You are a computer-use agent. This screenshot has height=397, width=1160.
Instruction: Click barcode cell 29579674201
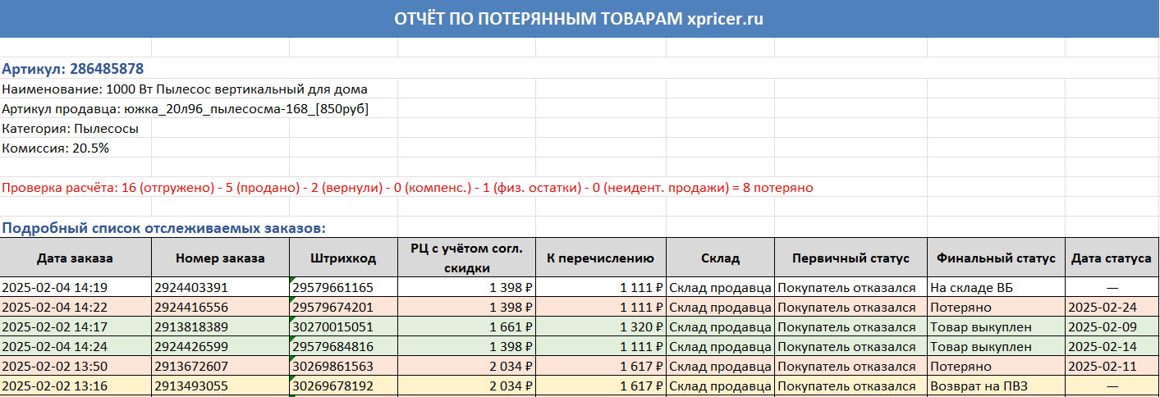pyautogui.click(x=343, y=308)
